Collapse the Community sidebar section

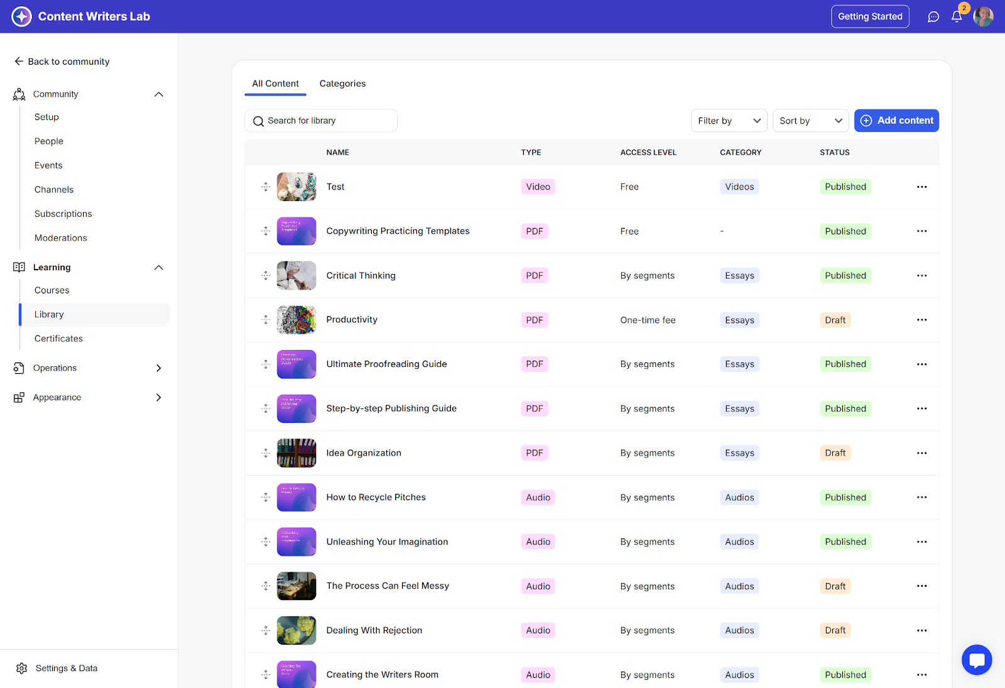(159, 94)
